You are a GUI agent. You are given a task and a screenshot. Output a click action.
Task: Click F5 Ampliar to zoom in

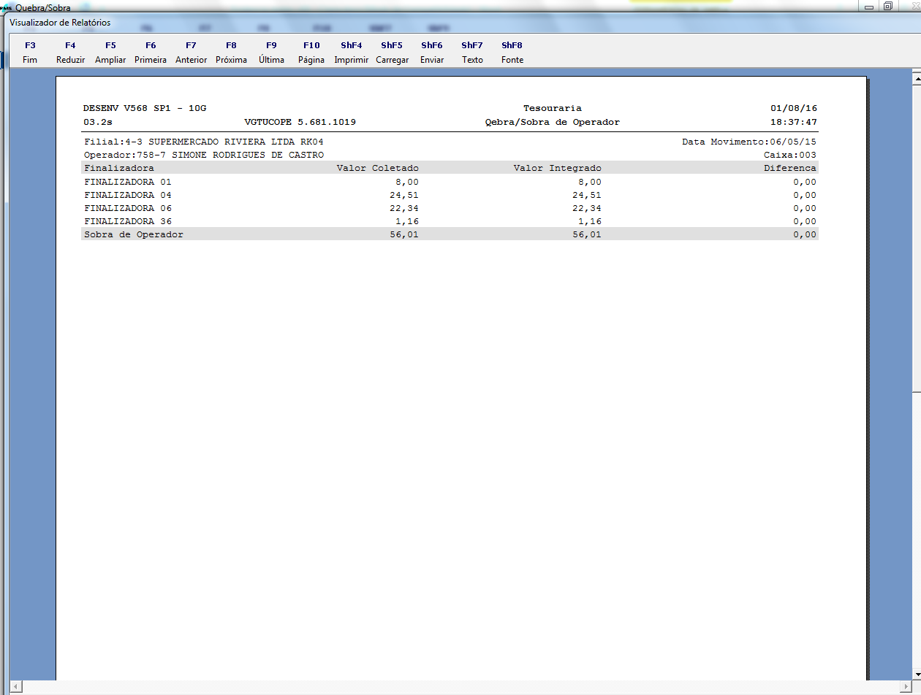pyautogui.click(x=110, y=53)
